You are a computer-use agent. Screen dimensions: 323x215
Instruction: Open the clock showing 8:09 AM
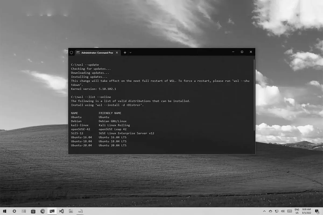307,211
